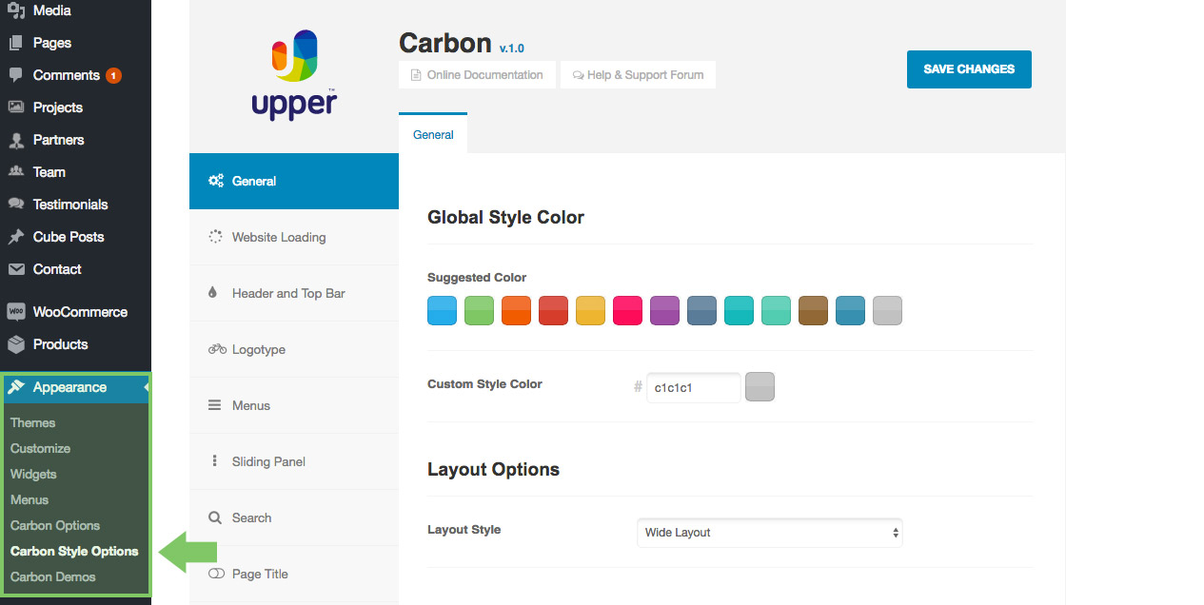Click the Page Title toggle icon
The image size is (1204, 605).
click(x=216, y=574)
